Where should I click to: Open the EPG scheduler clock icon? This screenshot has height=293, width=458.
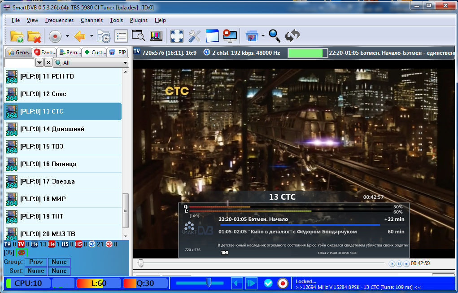104,36
